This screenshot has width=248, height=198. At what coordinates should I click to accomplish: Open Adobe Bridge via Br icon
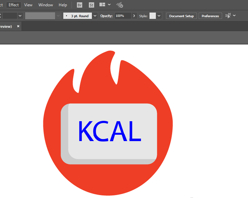(79, 5)
